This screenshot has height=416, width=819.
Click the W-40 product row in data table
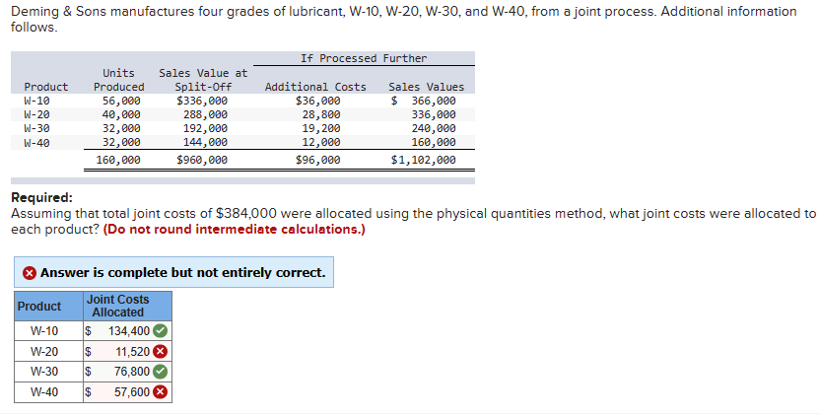coord(242,142)
